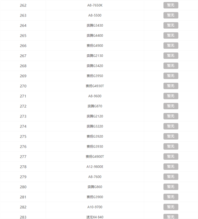Select the 奔腾G4400 processor name
The height and width of the screenshot is (219, 198).
[95, 36]
